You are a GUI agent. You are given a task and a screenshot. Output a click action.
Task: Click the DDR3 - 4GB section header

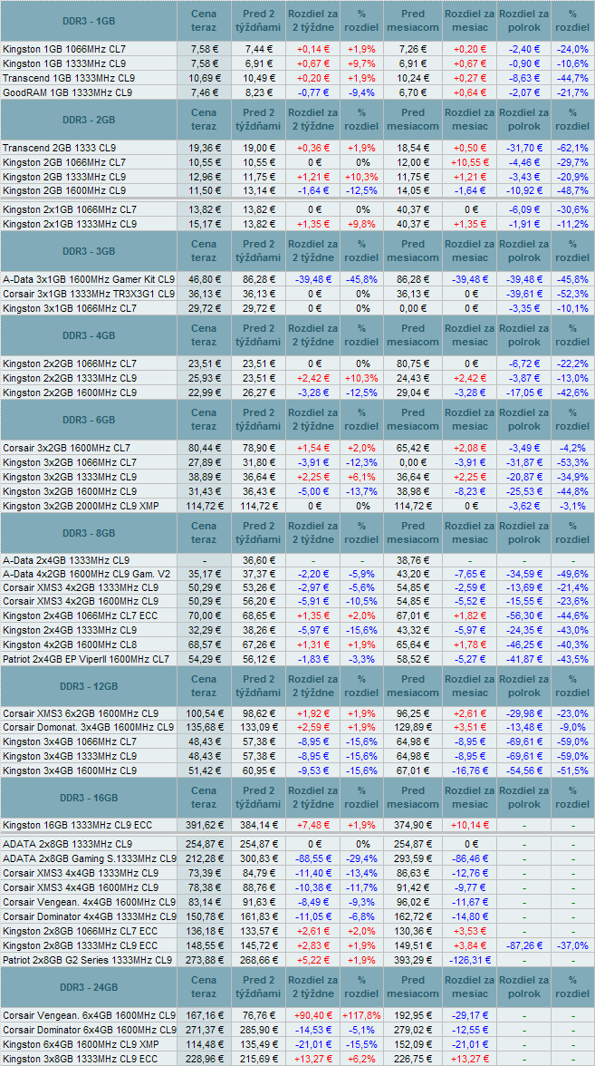point(88,335)
